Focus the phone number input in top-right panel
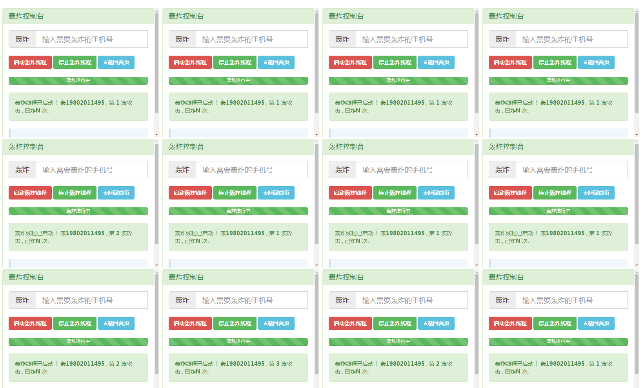This screenshot has width=644, height=388. 572,39
